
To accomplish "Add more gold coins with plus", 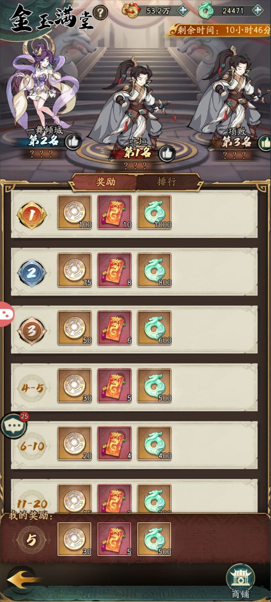I will (183, 10).
